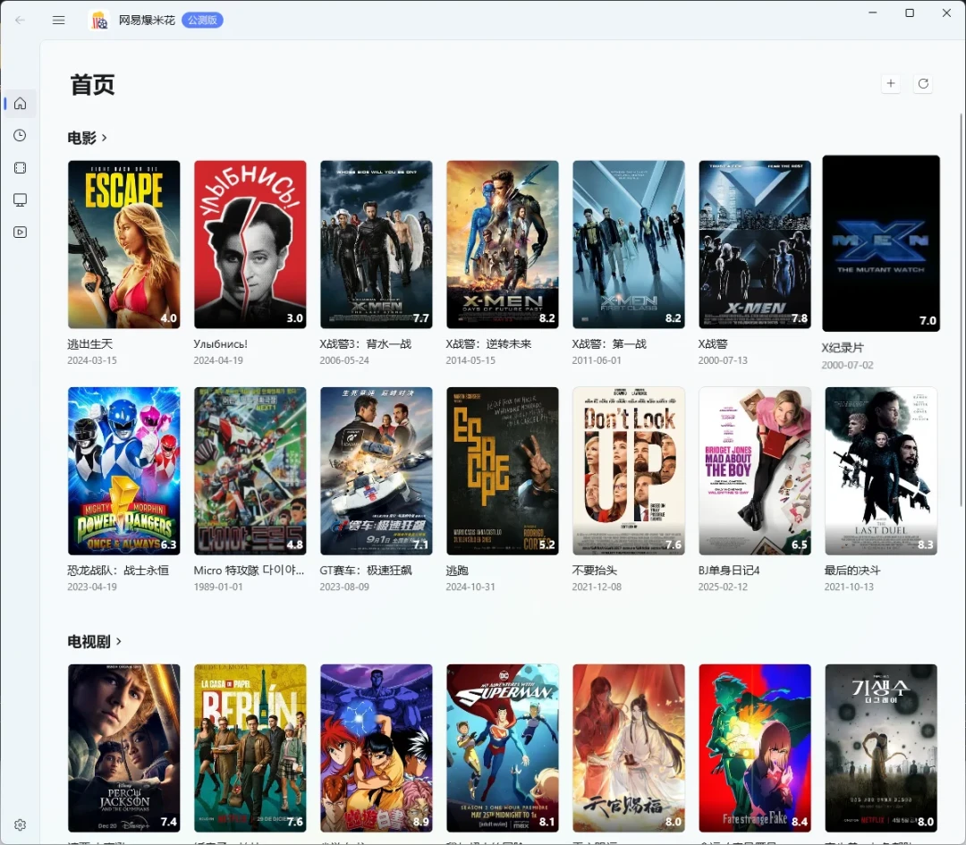
Task: Open X-Men First Class poster
Action: tap(629, 244)
